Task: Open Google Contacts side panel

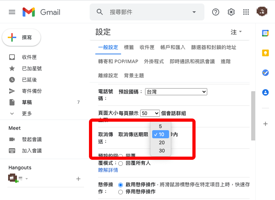Action: (265, 92)
